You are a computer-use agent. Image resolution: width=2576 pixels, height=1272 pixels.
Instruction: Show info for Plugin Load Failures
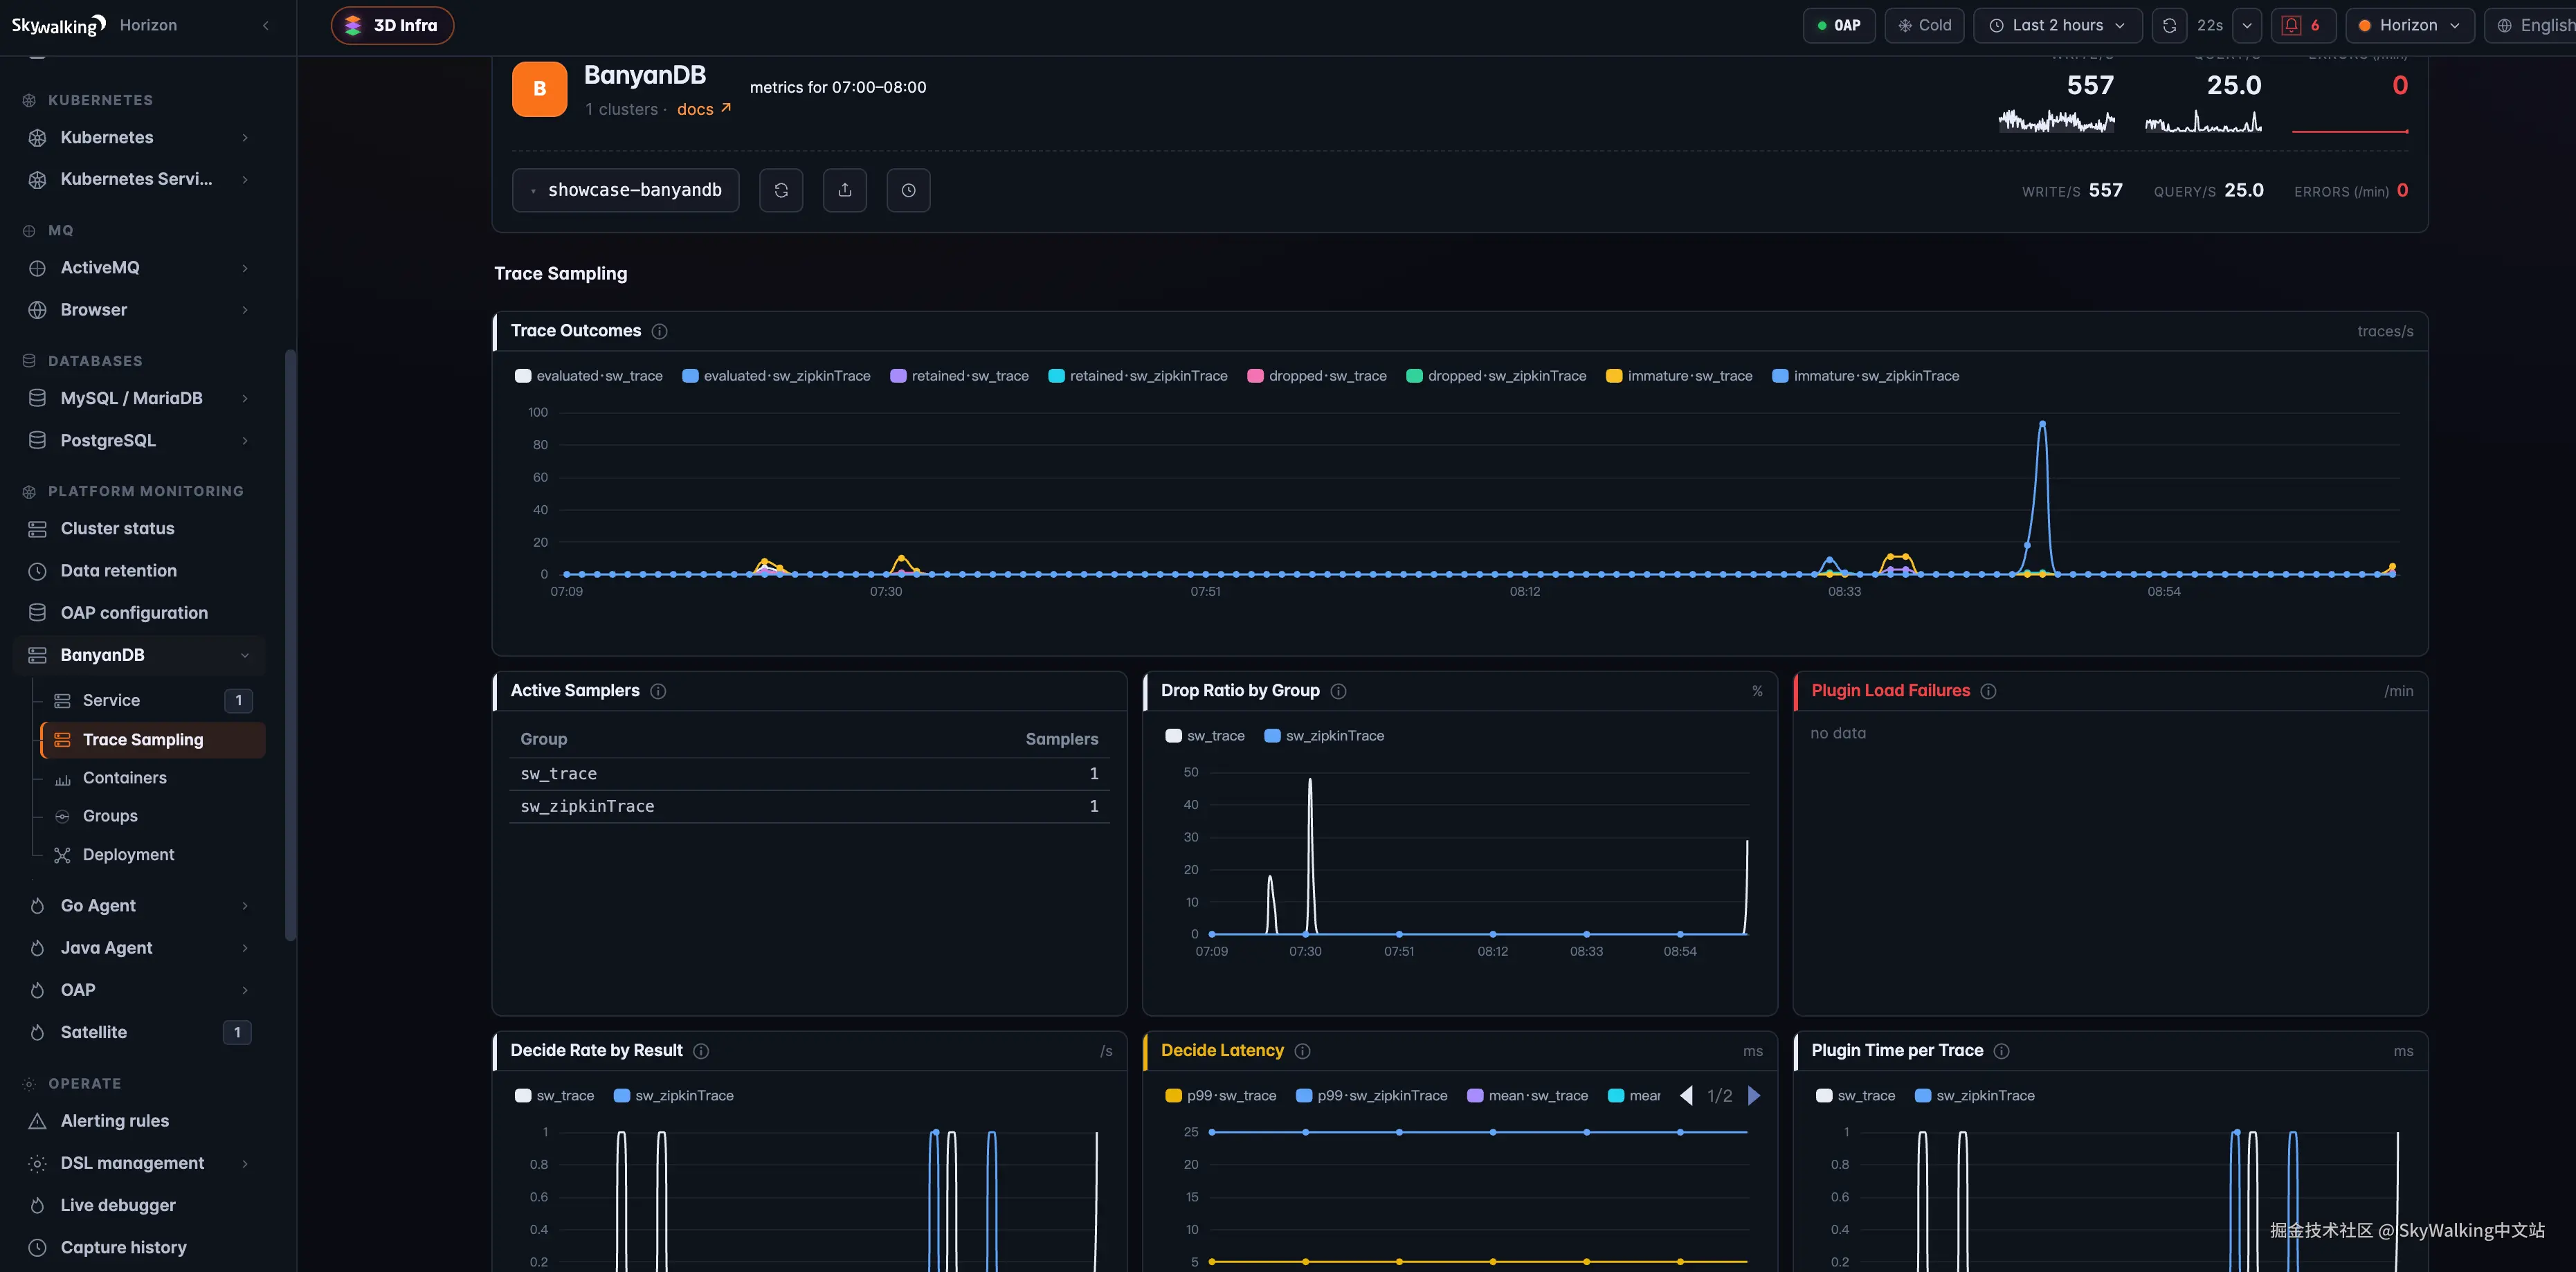tap(1988, 691)
